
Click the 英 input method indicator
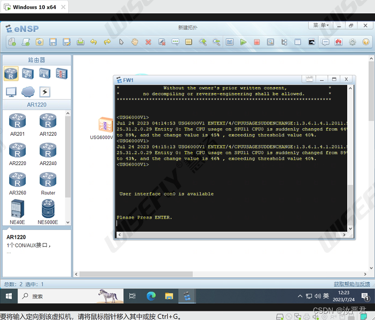tap(326, 296)
